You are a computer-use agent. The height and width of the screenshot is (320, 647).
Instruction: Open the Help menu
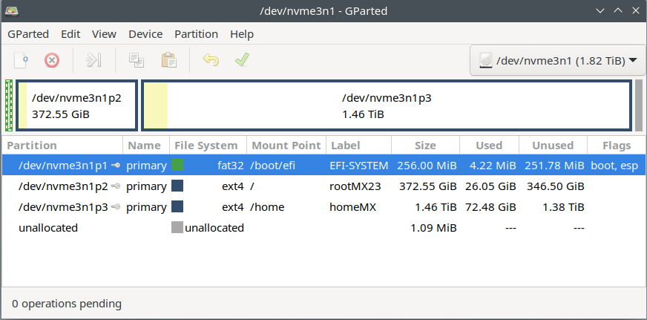(x=242, y=34)
